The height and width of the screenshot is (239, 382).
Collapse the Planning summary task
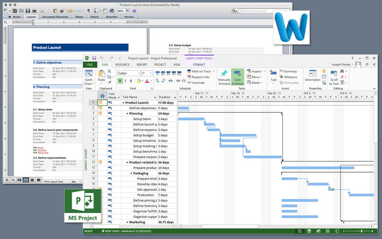[127, 114]
